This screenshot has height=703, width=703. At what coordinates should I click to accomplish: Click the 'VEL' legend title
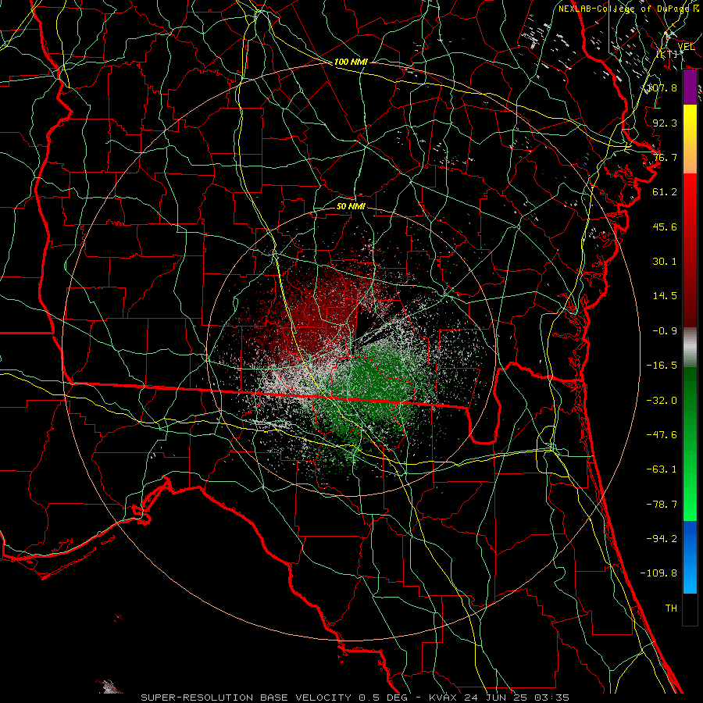point(686,47)
